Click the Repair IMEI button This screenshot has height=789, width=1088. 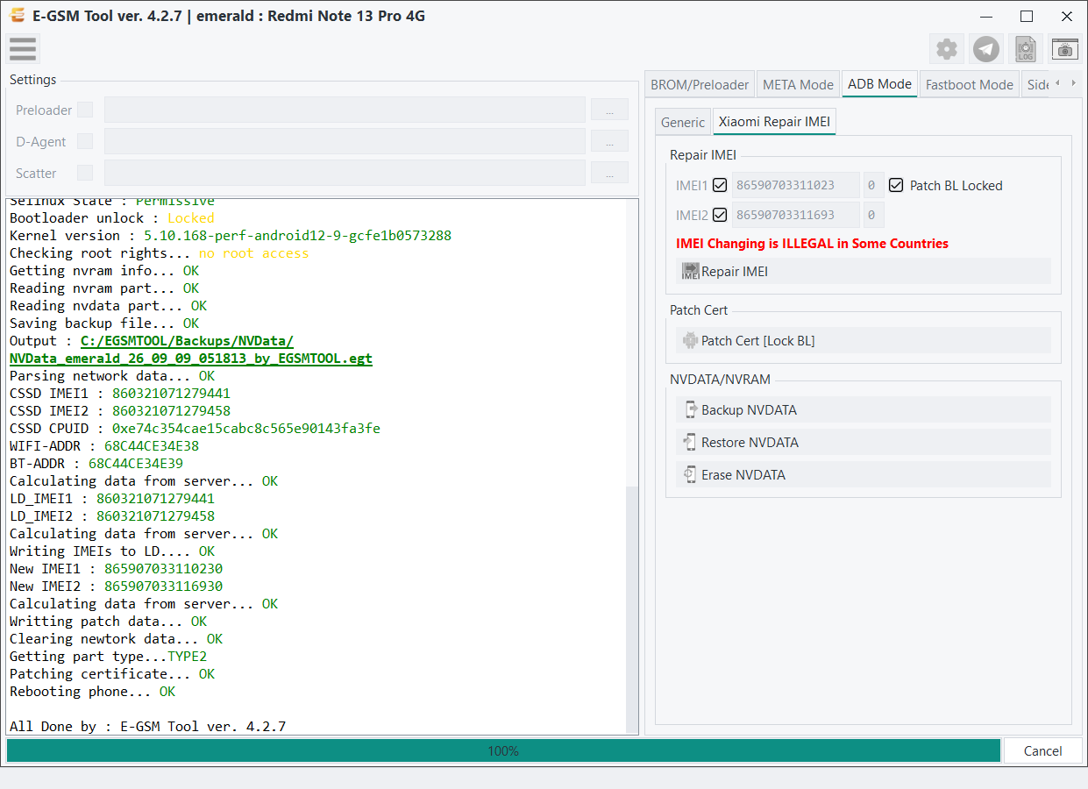[864, 272]
